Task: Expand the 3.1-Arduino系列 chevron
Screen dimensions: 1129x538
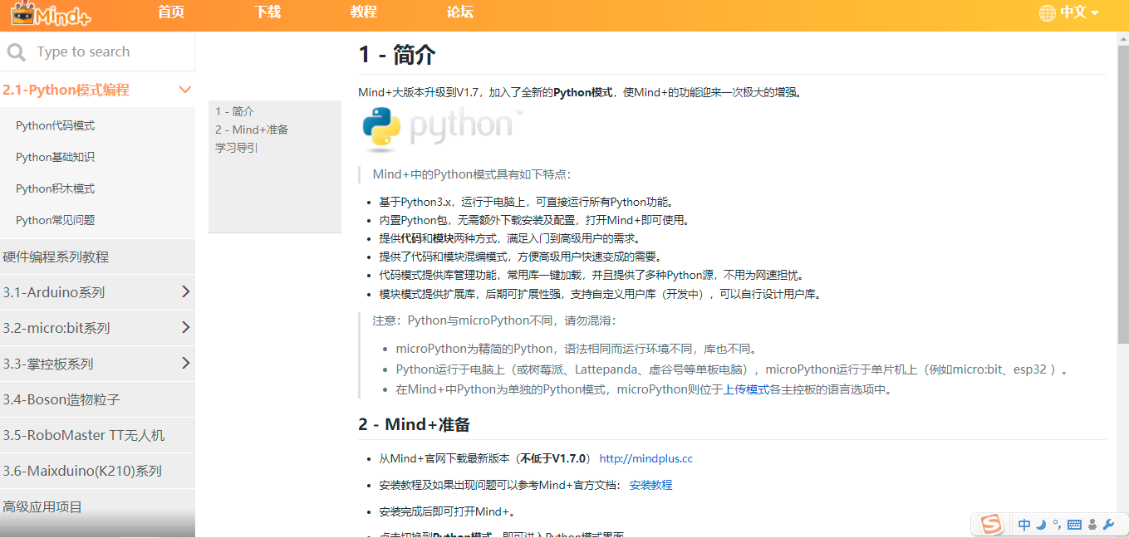Action: click(185, 291)
